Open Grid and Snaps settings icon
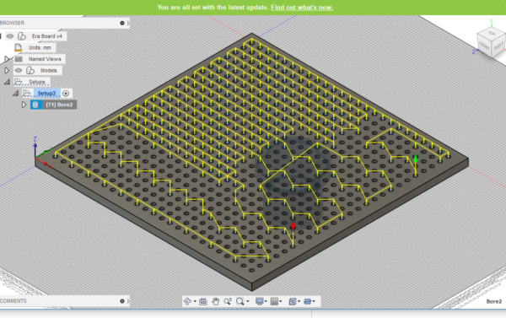506x318 pixels. tap(274, 301)
